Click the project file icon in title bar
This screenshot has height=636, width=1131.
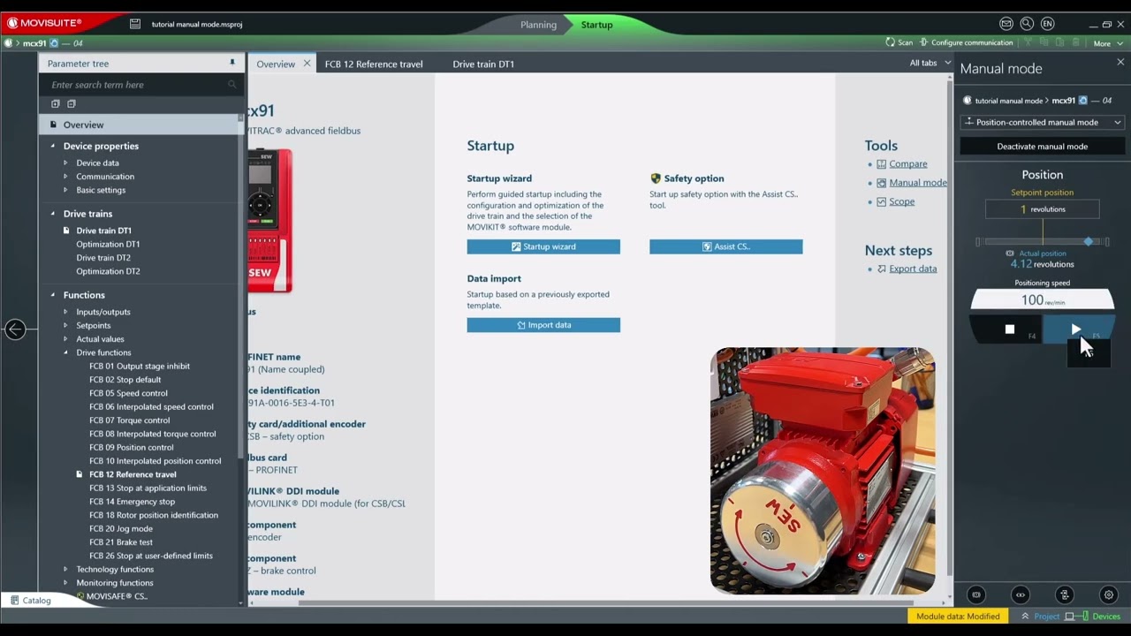135,24
